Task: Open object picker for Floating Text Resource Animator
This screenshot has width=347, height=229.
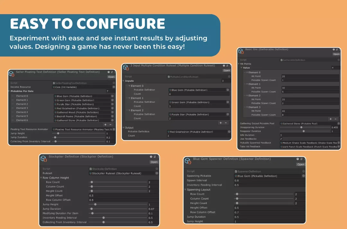Action: (x=114, y=129)
